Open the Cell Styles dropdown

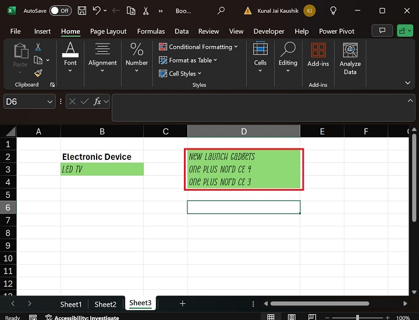tap(180, 74)
